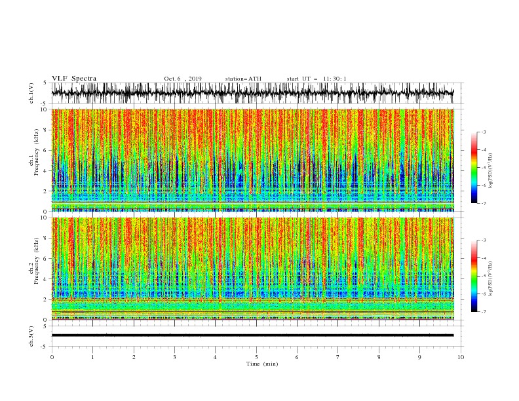Click the "VLF Spectra" plot title
Screen dimensions: 519x401
[x=74, y=79]
